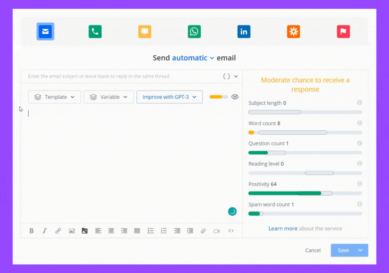389x273 pixels.
Task: Expand the subject variable chevron
Action: (236, 76)
